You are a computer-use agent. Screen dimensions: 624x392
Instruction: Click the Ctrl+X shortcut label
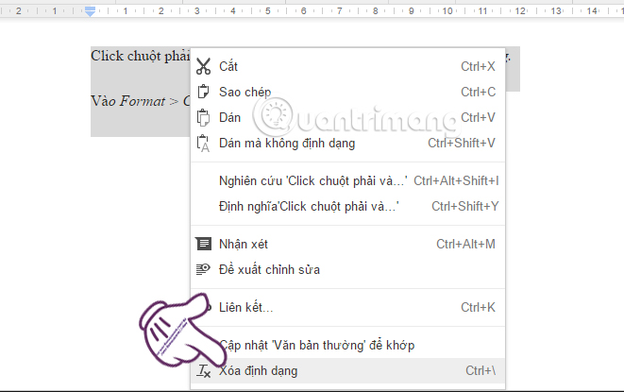[x=478, y=66]
